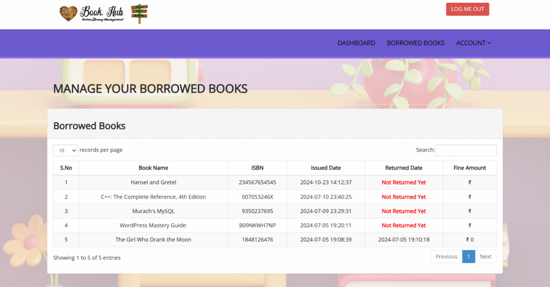Click book name Murach's MySQL
Screen dimensions: 550x287
point(153,211)
